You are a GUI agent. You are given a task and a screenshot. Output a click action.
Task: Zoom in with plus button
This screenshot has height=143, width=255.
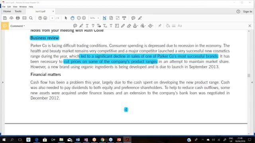(x=84, y=18)
